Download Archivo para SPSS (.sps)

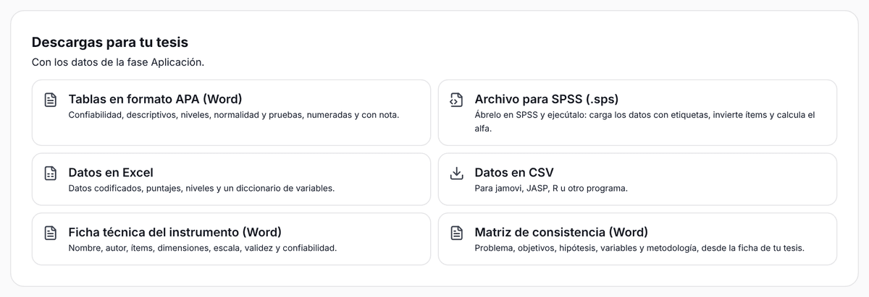click(x=637, y=112)
